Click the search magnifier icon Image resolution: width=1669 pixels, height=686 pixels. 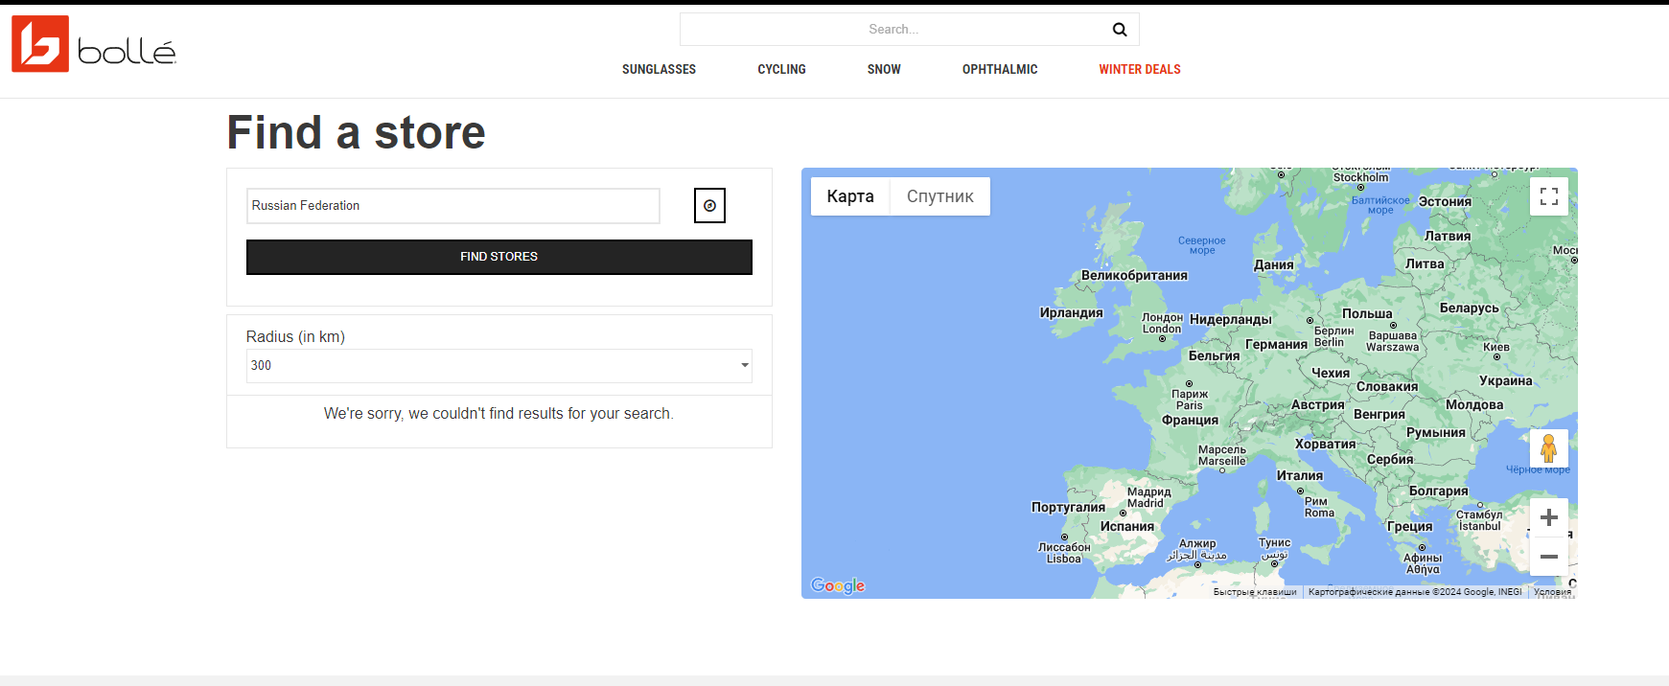(x=1119, y=30)
